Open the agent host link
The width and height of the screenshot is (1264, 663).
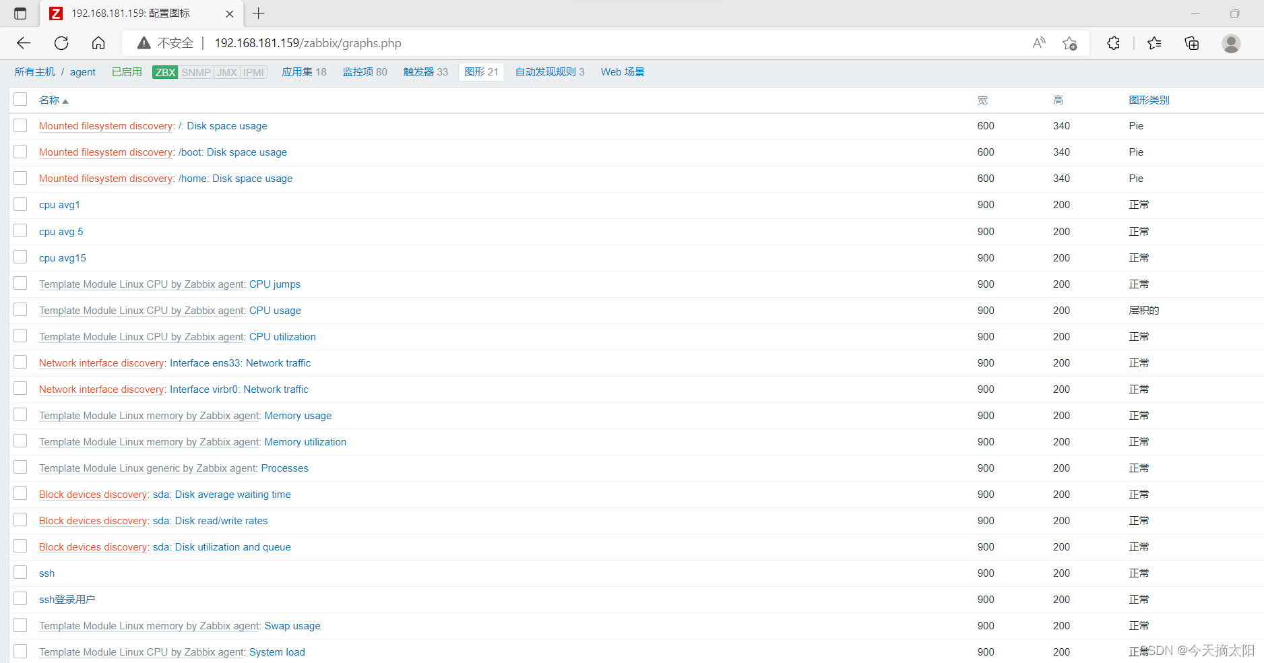(83, 72)
